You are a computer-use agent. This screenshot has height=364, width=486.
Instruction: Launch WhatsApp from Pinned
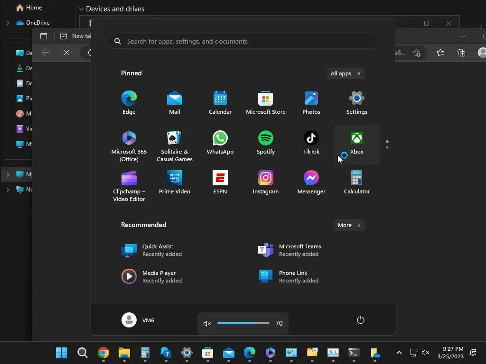pyautogui.click(x=220, y=143)
